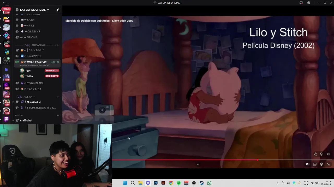Open the server folder icon
This screenshot has width=334, height=187.
tap(6, 69)
